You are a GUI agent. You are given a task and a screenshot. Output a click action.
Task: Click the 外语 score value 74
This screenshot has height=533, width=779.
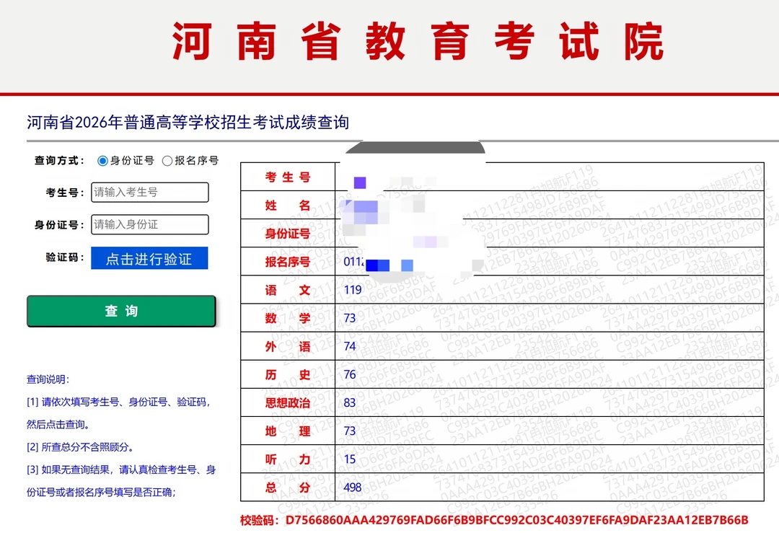pos(350,346)
